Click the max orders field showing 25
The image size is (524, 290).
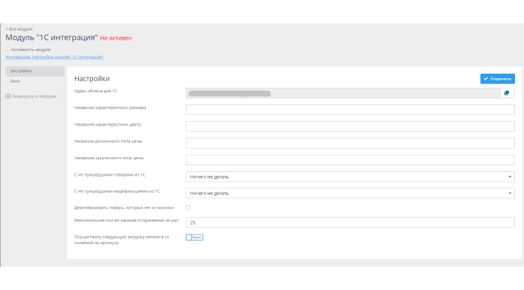(350, 222)
